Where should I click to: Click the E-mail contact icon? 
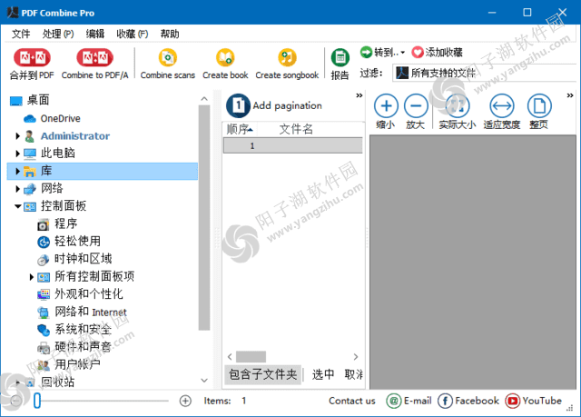click(x=393, y=401)
